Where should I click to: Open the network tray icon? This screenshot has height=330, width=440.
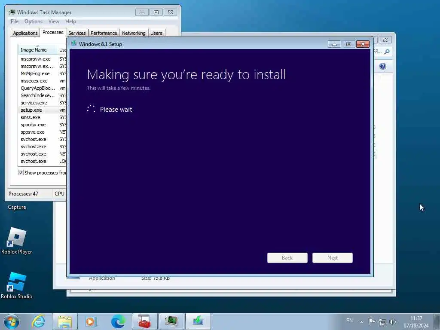point(382,321)
